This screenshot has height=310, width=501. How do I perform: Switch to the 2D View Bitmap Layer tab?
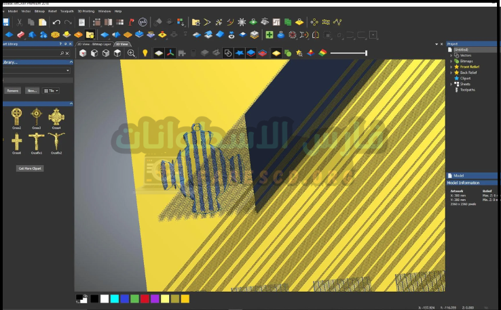tap(94, 43)
